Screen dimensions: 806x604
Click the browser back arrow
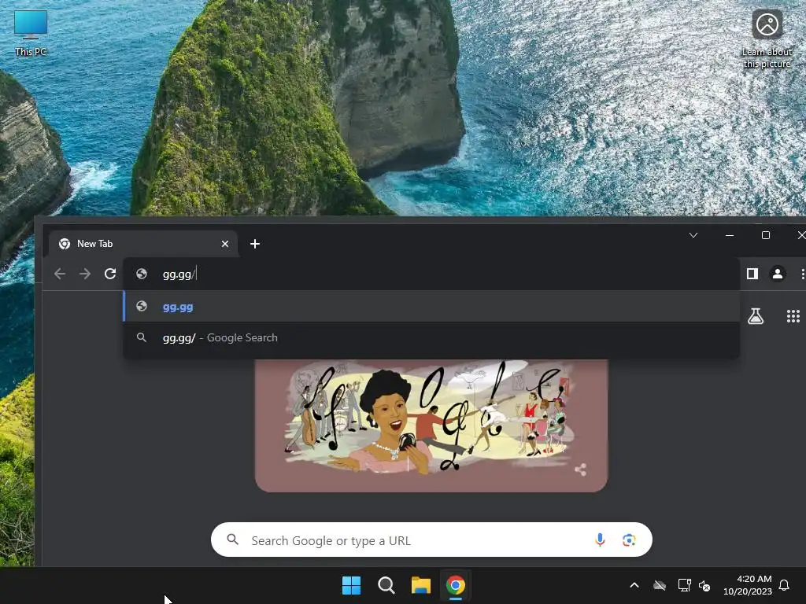tap(60, 274)
